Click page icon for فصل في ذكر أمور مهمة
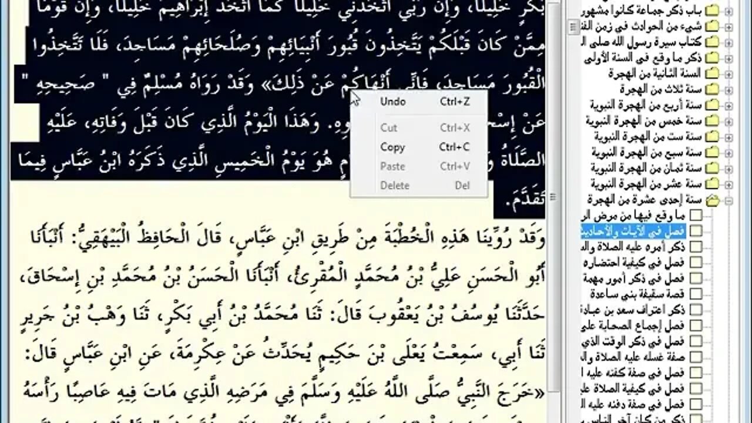The image size is (752, 423). coord(696,277)
